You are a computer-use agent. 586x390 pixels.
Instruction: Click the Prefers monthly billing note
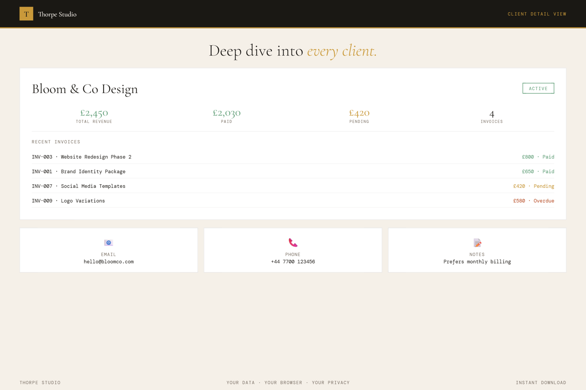477,262
